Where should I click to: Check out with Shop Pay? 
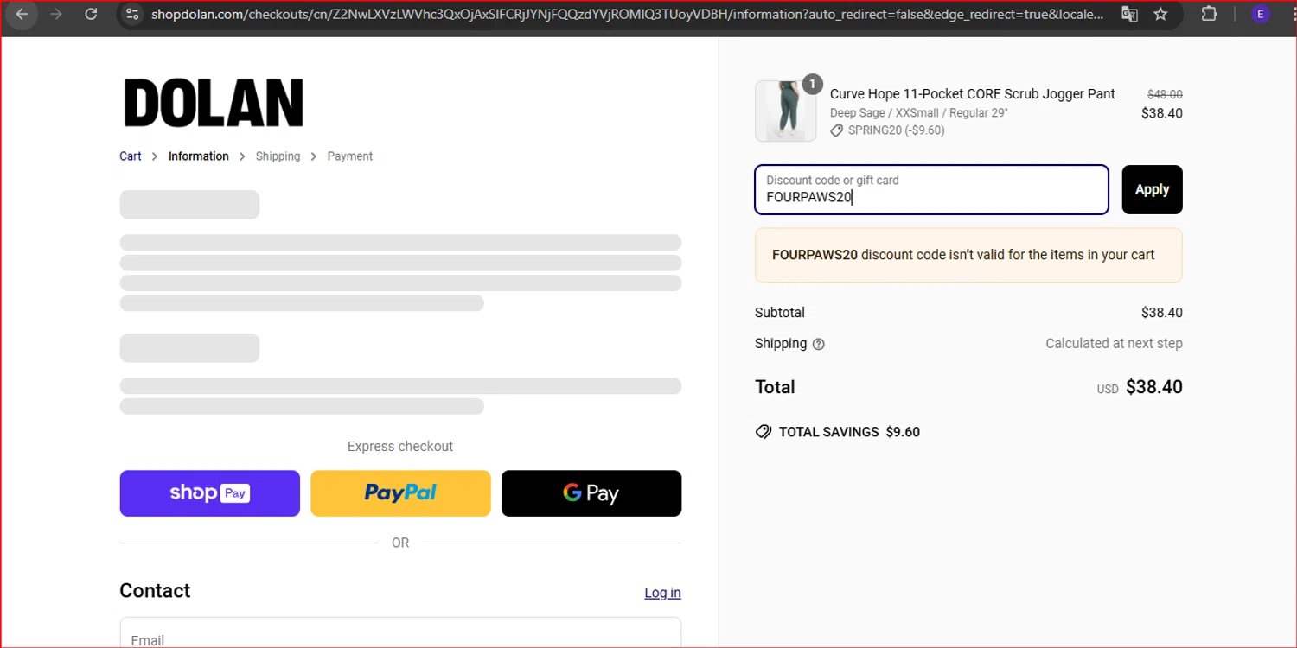210,493
